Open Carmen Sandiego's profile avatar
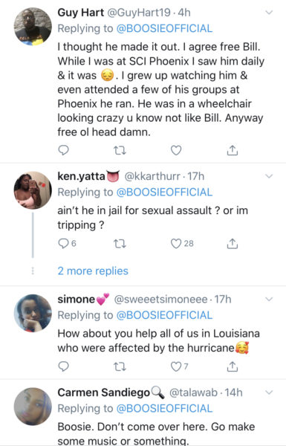This screenshot has height=446, width=286. tap(33, 407)
